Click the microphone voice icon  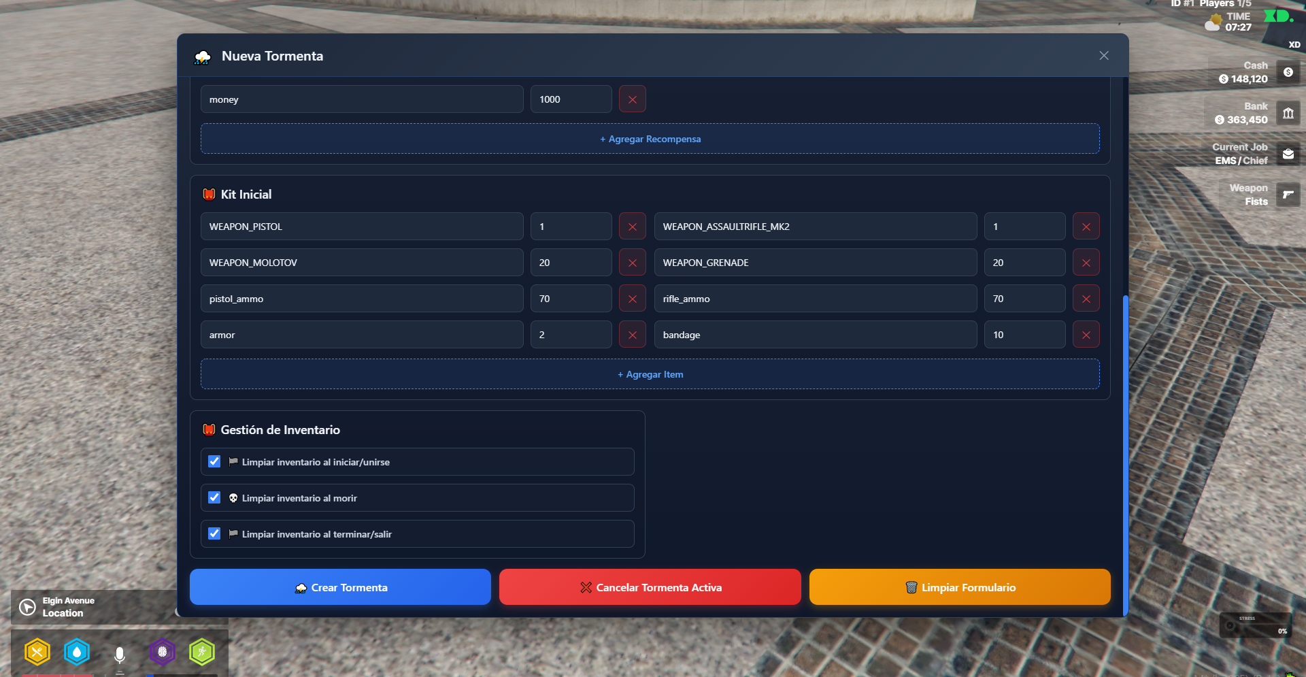pyautogui.click(x=120, y=655)
